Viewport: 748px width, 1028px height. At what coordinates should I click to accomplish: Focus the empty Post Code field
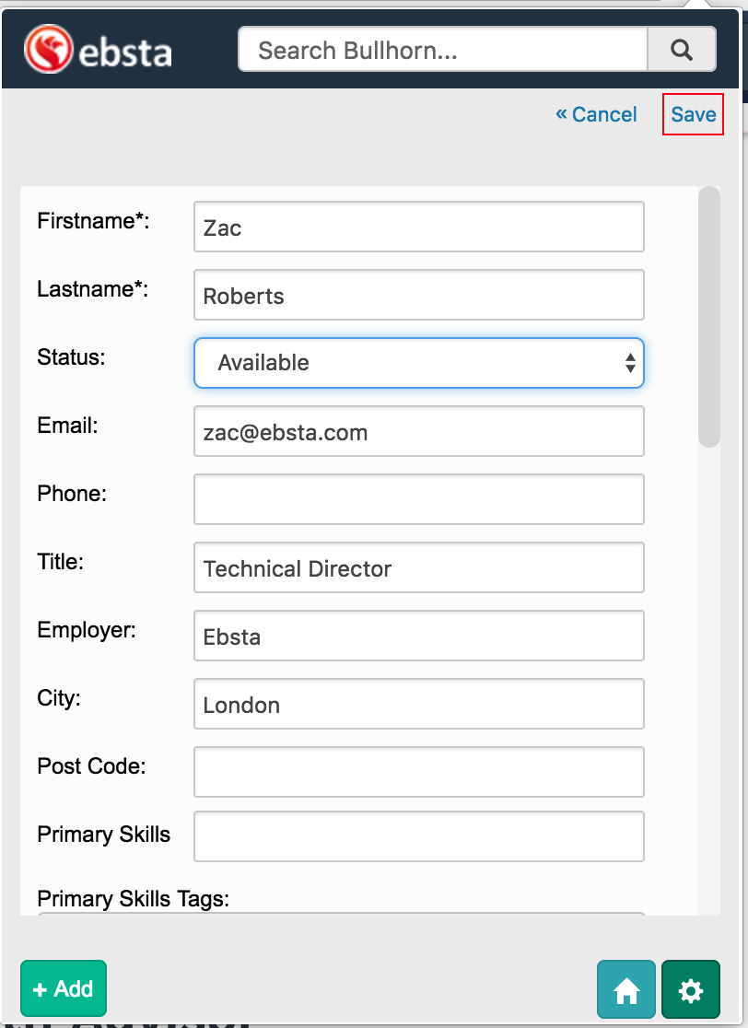click(418, 772)
